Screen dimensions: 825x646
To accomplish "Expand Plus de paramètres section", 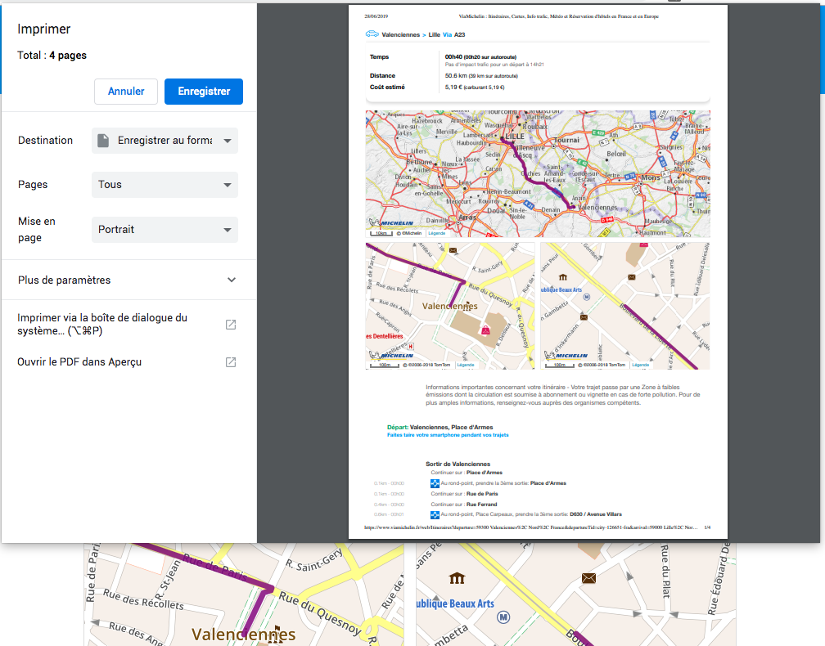I will pyautogui.click(x=128, y=280).
